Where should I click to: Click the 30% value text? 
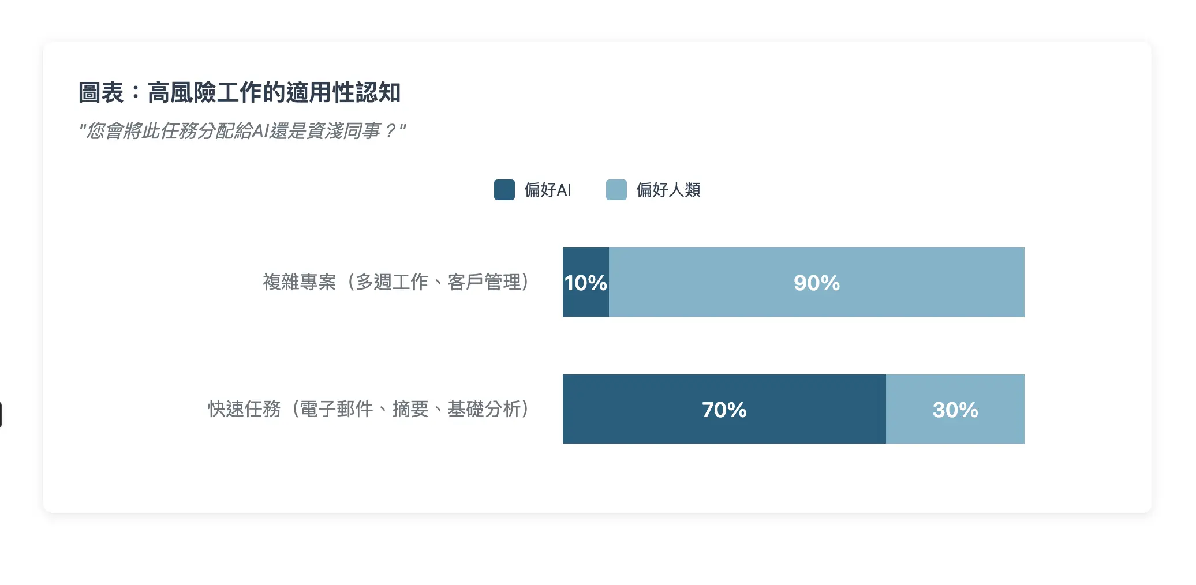coord(955,410)
